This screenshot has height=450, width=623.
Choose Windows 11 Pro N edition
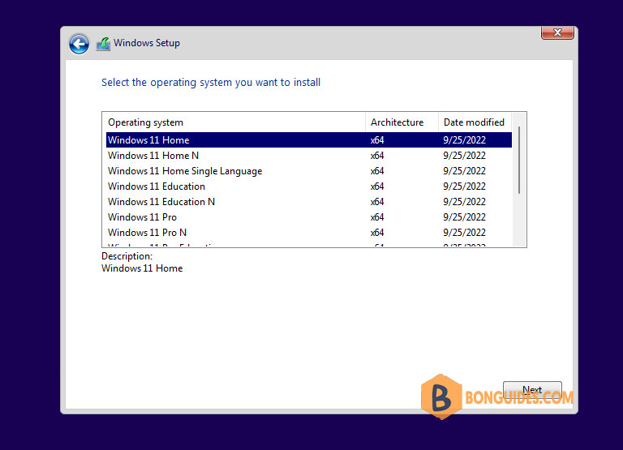[x=309, y=233]
